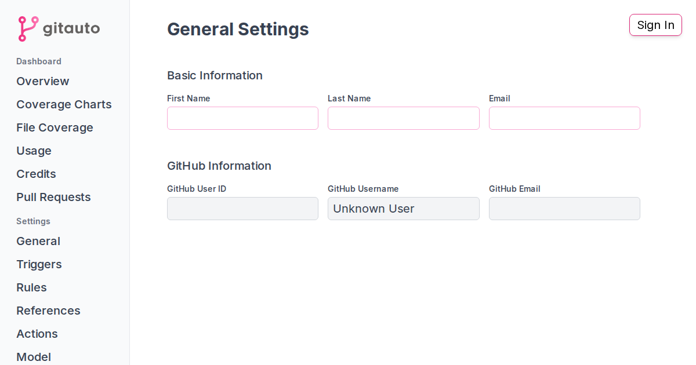Open the Actions settings
Image resolution: width=696 pixels, height=365 pixels.
tap(37, 334)
